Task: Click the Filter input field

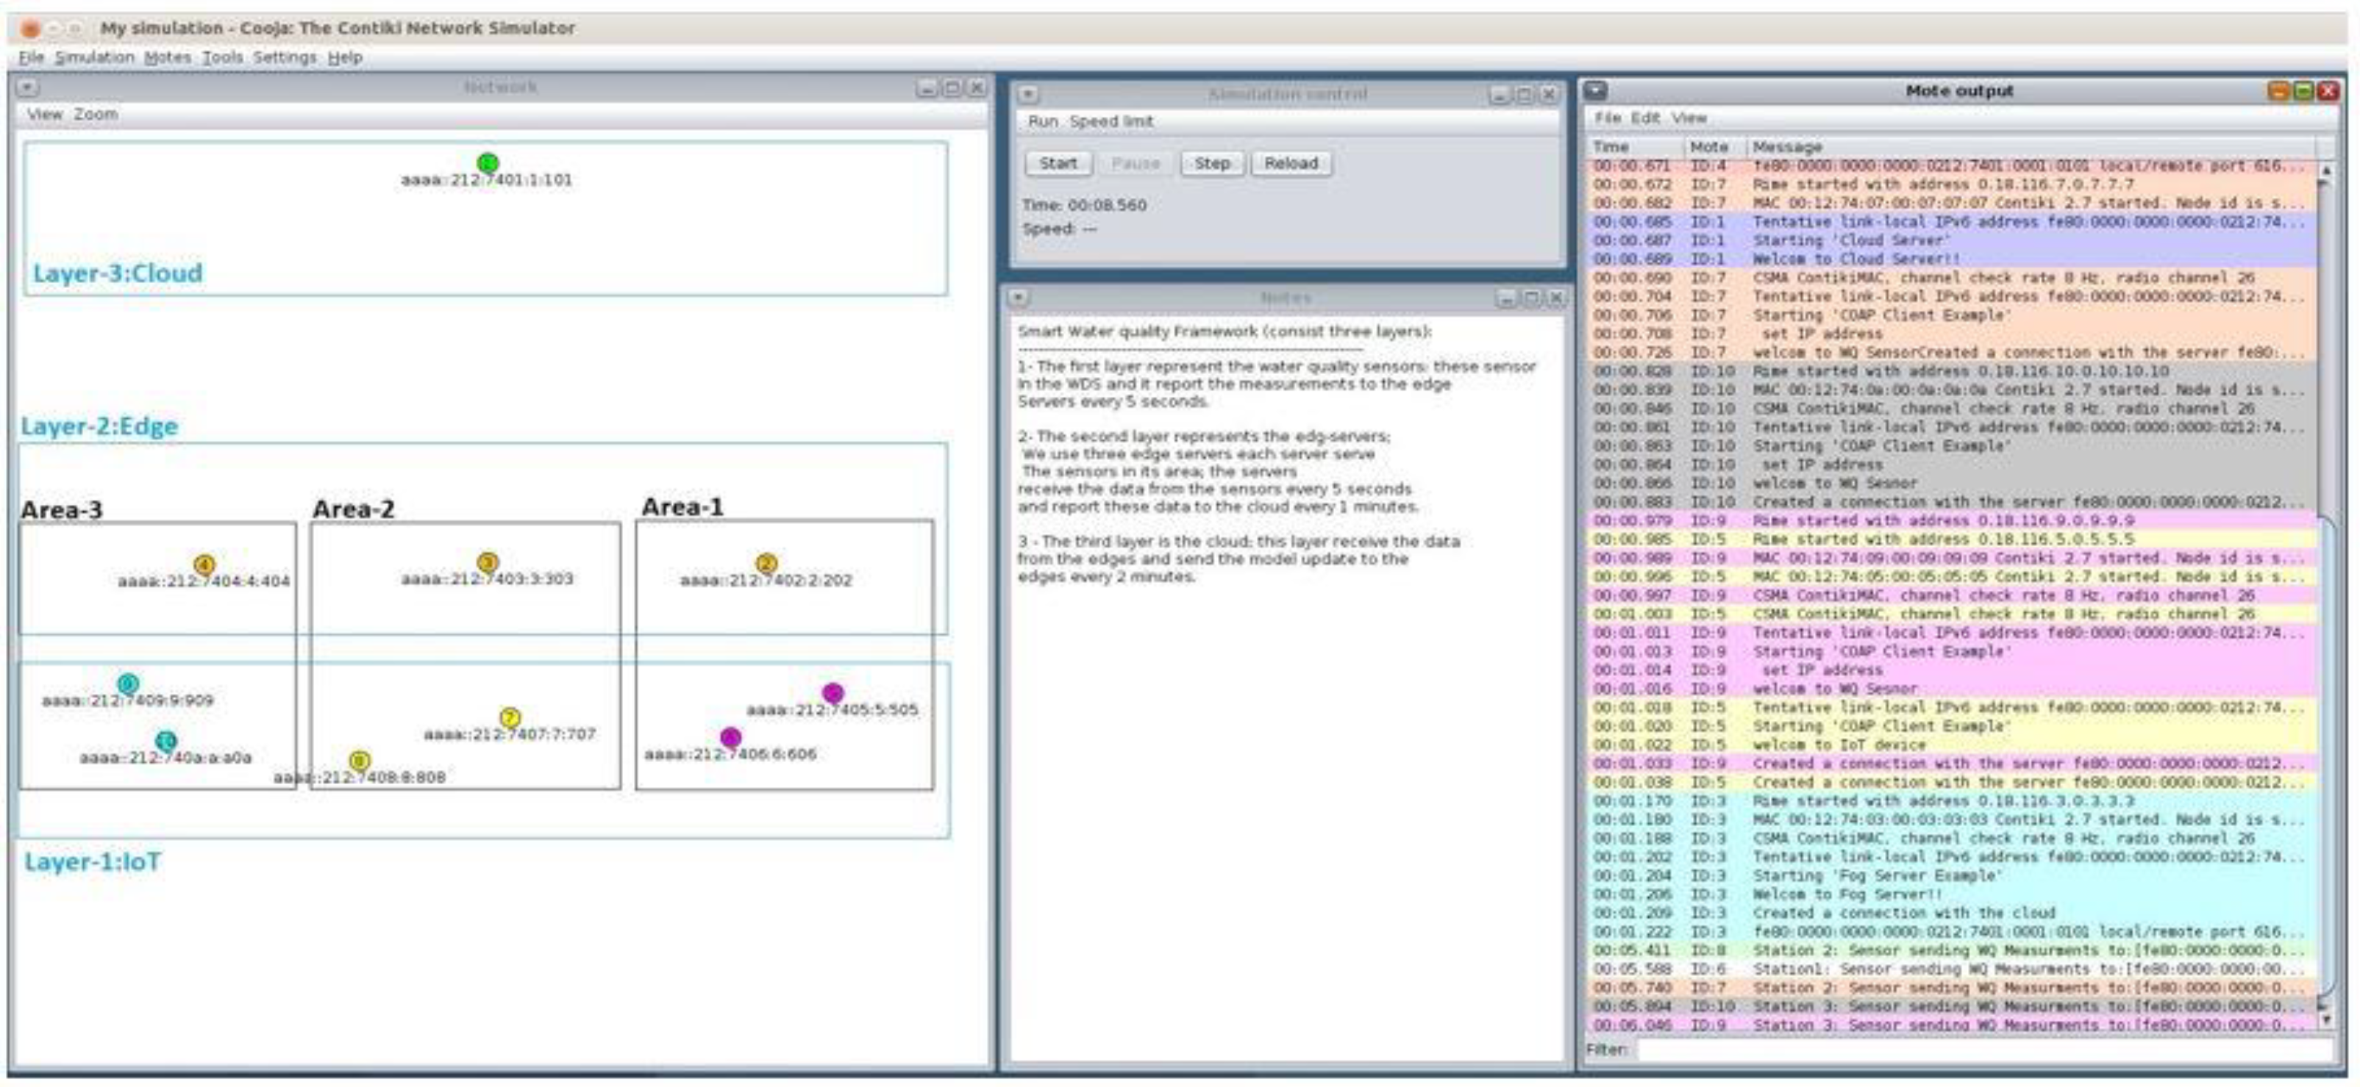Action: point(1979,1049)
